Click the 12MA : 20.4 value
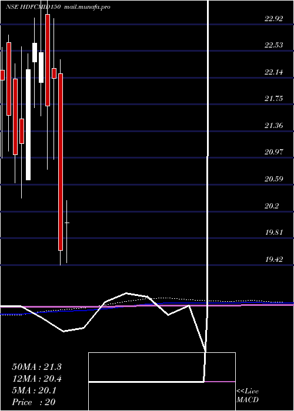This screenshot has height=411, width=294. tap(36, 379)
